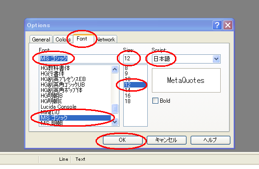Click the Font name input field
The image size is (259, 169).
[x=79, y=58]
